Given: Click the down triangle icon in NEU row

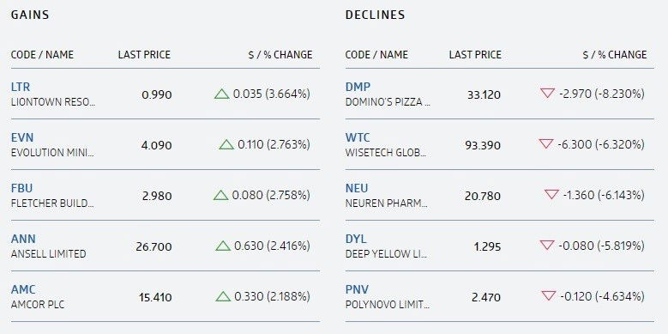Looking at the screenshot, I should [x=551, y=195].
